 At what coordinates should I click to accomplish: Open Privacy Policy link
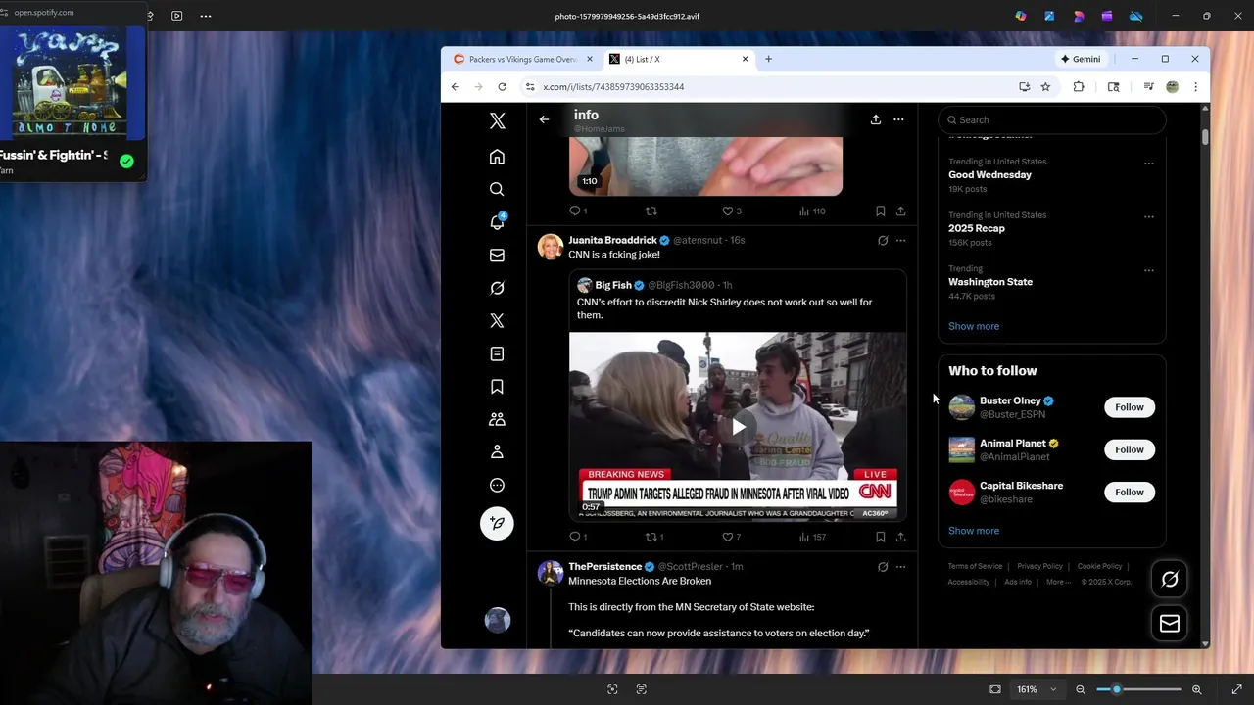click(1039, 566)
